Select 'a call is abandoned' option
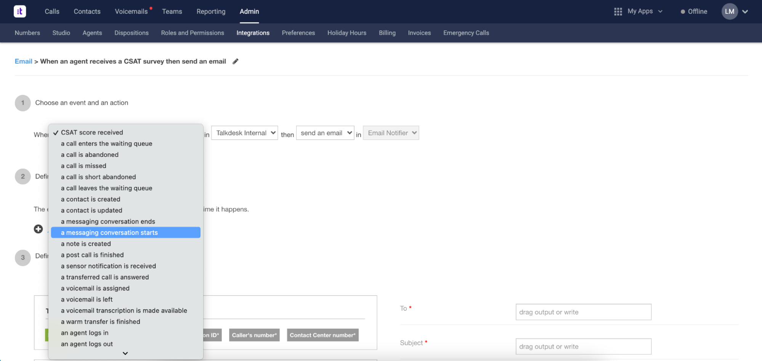This screenshot has height=361, width=762. [126, 155]
